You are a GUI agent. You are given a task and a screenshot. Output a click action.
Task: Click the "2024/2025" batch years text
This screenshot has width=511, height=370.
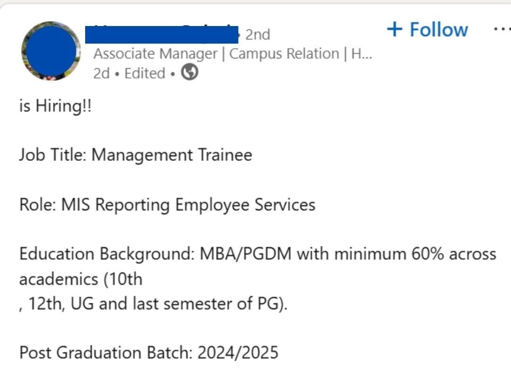(x=238, y=353)
